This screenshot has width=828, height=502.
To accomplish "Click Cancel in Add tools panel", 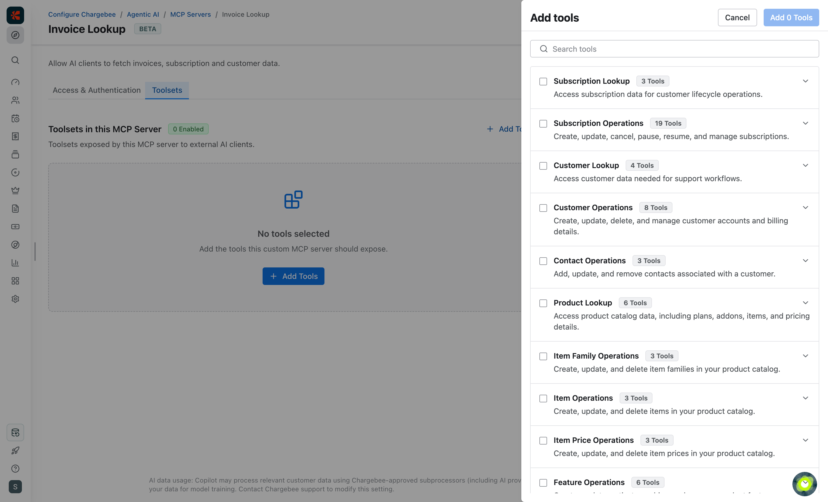I will click(x=737, y=18).
